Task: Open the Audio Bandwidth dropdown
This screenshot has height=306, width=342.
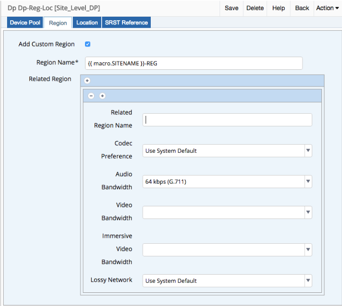Action: pyautogui.click(x=227, y=182)
